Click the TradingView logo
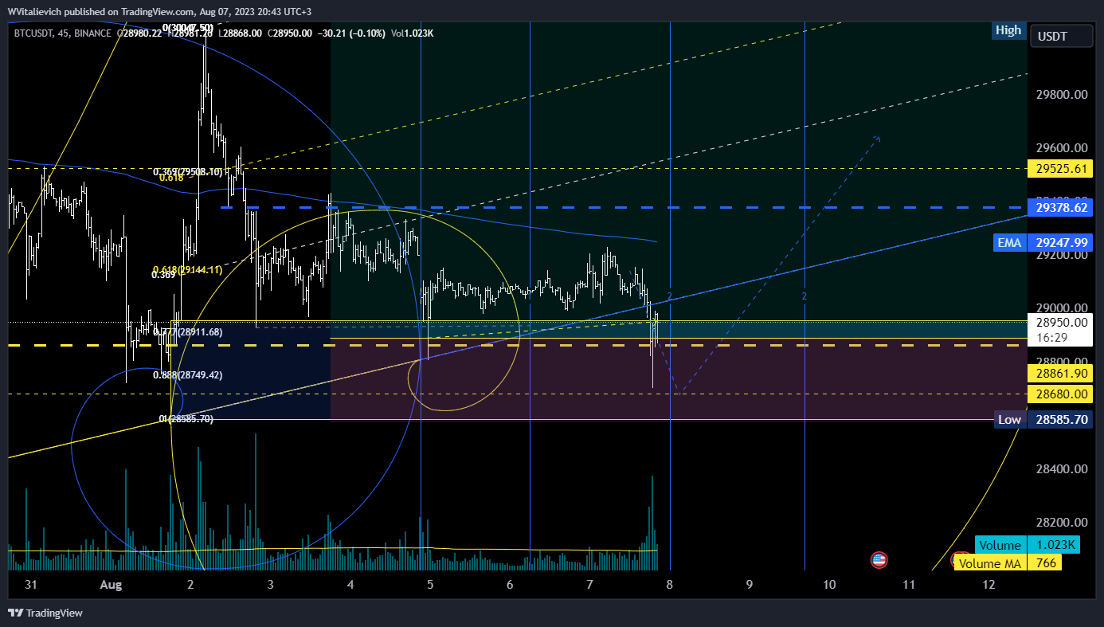 point(45,613)
